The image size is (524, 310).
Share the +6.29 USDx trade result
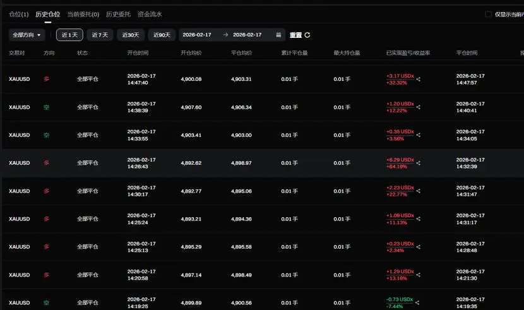pos(419,163)
